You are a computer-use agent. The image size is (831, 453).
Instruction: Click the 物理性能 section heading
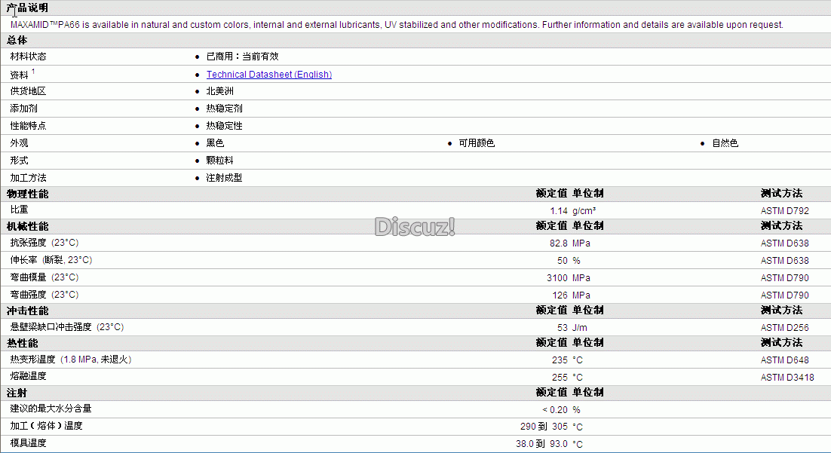[28, 194]
